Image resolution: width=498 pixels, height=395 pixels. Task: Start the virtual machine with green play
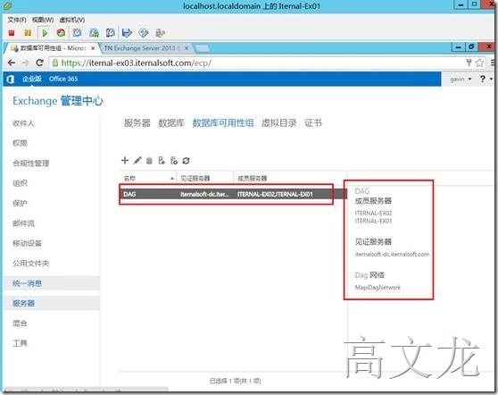tap(45, 33)
